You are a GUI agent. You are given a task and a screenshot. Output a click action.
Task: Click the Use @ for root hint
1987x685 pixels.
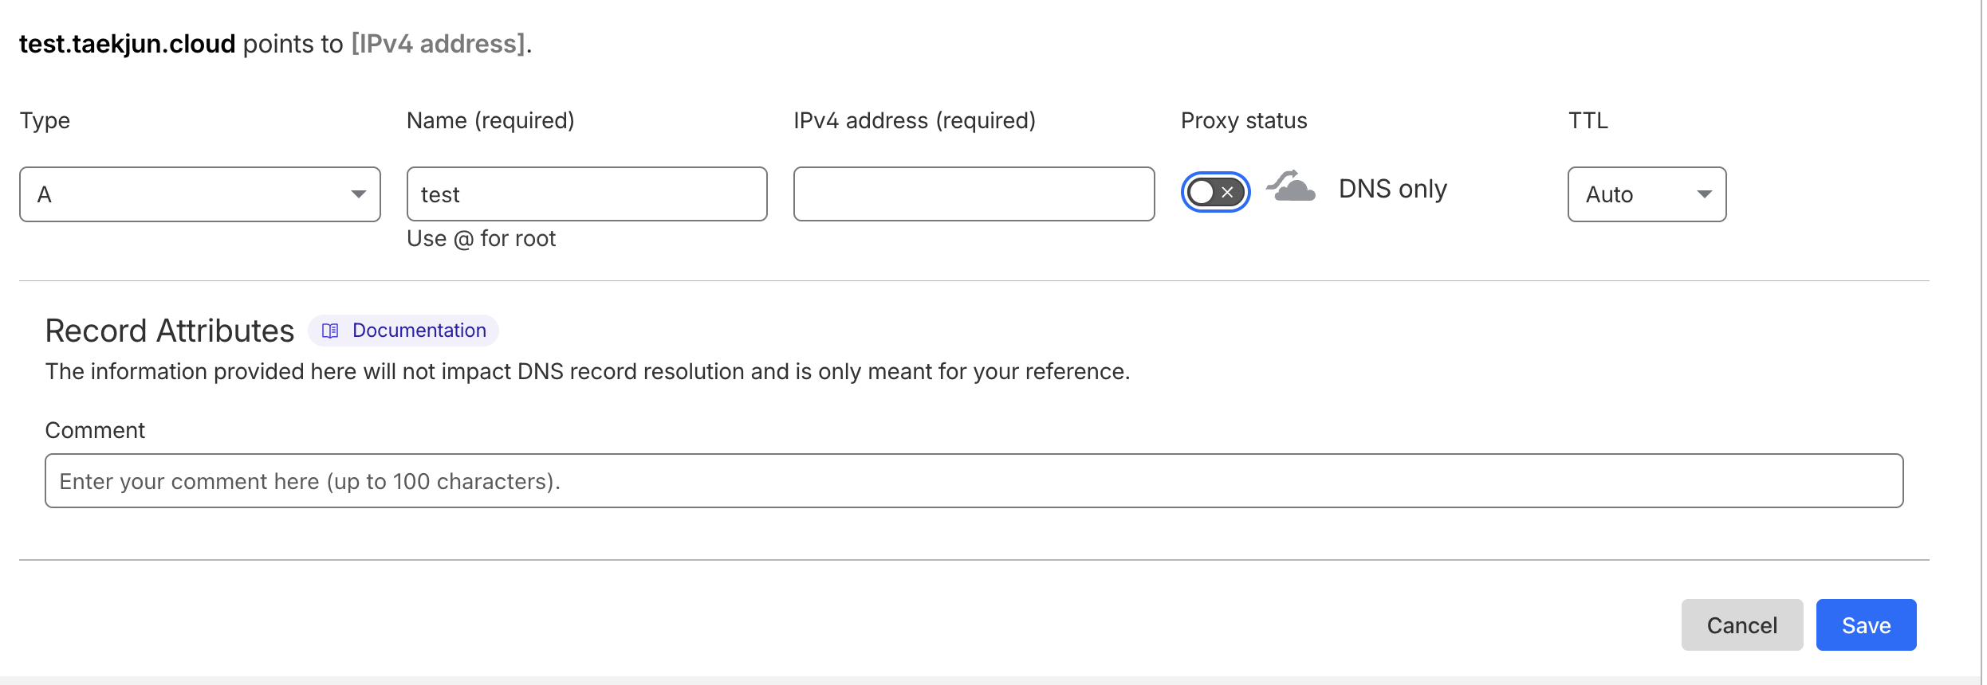click(x=481, y=239)
